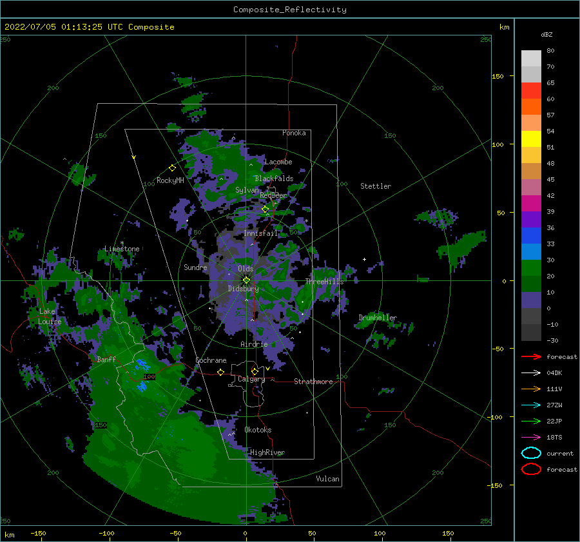Click the yellow radar-center diamond at Olds

246,280
